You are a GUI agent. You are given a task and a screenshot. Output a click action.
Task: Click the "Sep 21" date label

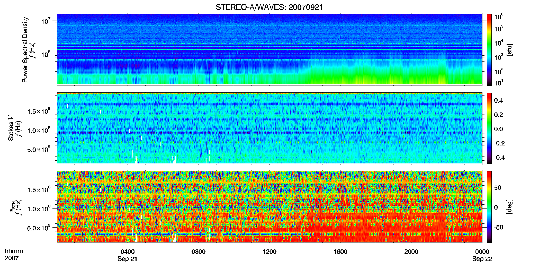[x=128, y=259]
